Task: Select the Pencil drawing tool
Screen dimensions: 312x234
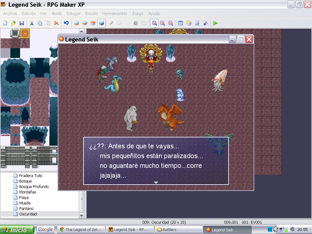Action: click(111, 23)
